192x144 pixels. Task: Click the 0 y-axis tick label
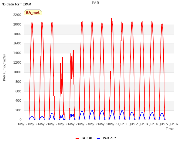coord(20,120)
